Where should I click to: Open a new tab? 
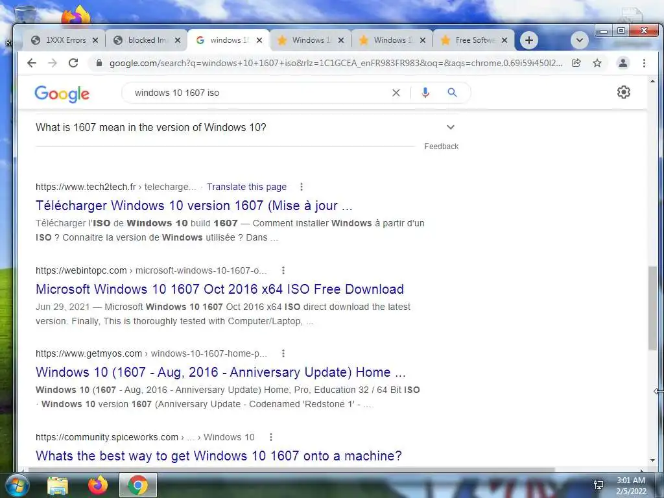(529, 40)
